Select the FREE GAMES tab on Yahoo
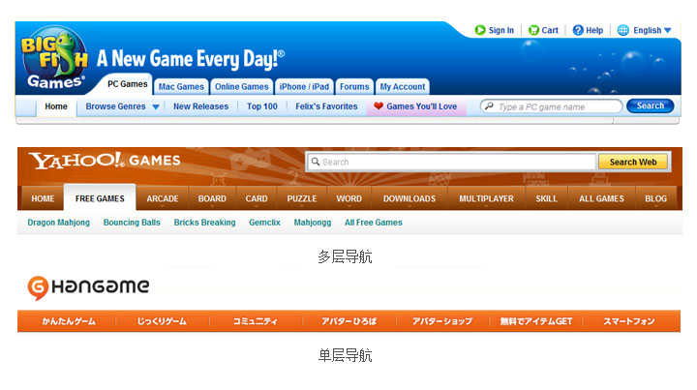The width and height of the screenshot is (697, 390). [100, 198]
